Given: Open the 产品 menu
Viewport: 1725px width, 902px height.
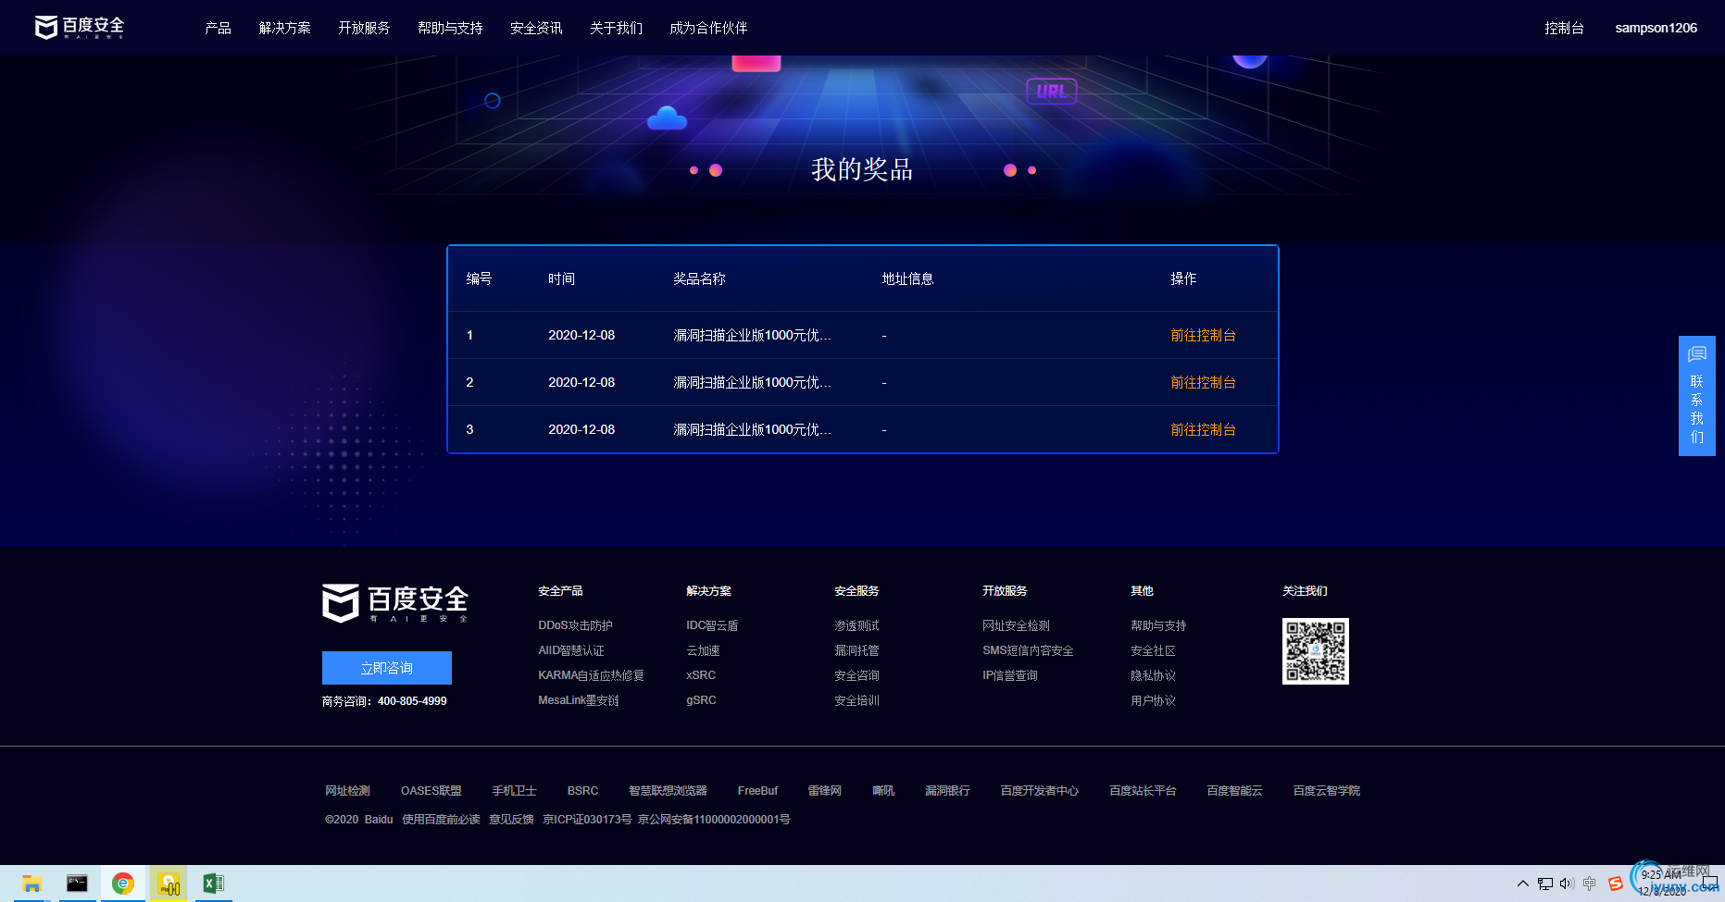Looking at the screenshot, I should coord(219,28).
